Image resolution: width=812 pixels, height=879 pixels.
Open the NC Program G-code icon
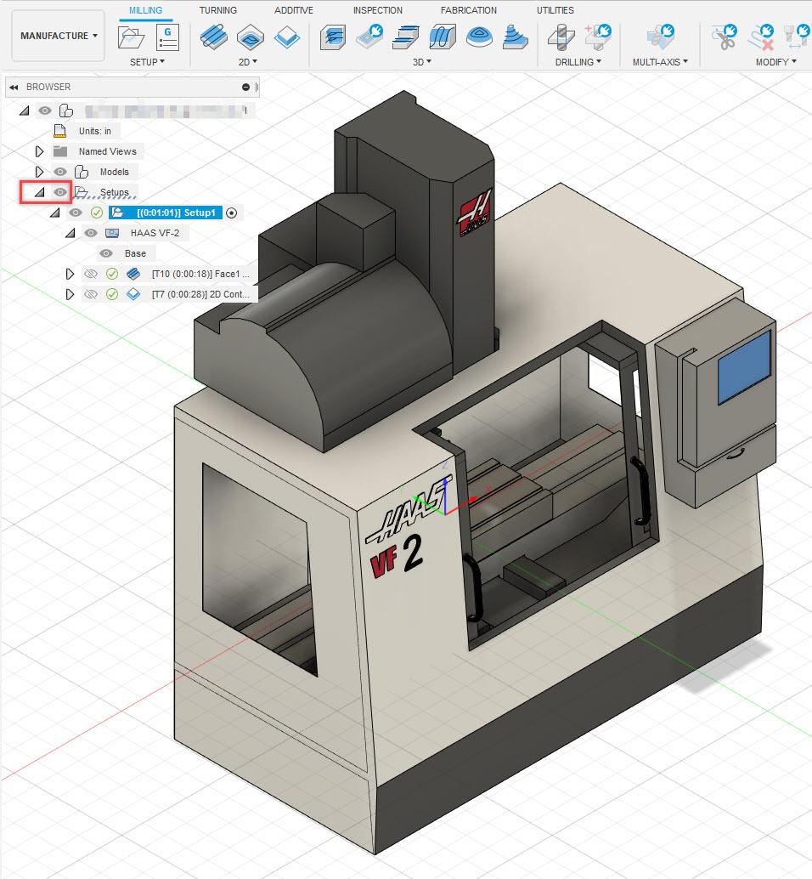167,37
